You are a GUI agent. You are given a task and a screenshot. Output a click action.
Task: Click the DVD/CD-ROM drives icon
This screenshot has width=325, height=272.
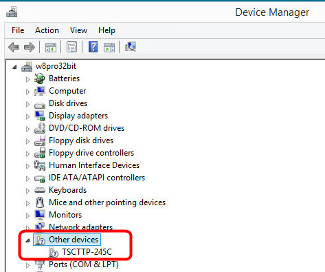click(x=40, y=128)
